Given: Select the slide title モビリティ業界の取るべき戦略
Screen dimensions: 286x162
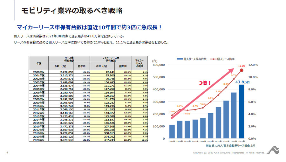Looking at the screenshot, I should (72, 11).
